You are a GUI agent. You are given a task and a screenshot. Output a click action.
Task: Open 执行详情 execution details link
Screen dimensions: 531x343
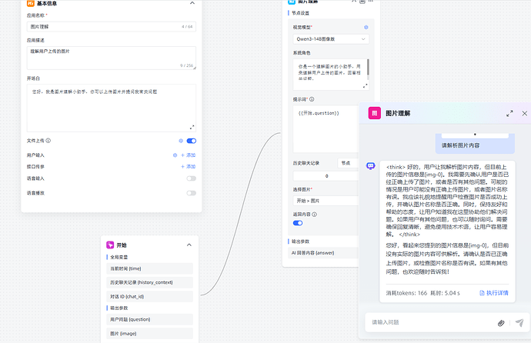point(494,293)
